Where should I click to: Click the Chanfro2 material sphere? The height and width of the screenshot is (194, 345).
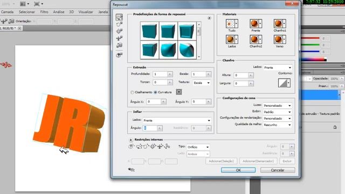pyautogui.click(x=254, y=39)
